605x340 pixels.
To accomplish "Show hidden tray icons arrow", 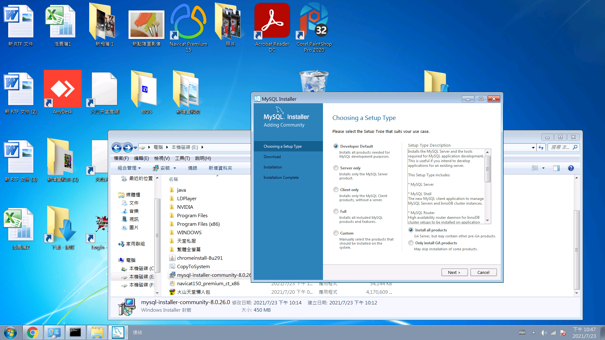I will (533, 332).
